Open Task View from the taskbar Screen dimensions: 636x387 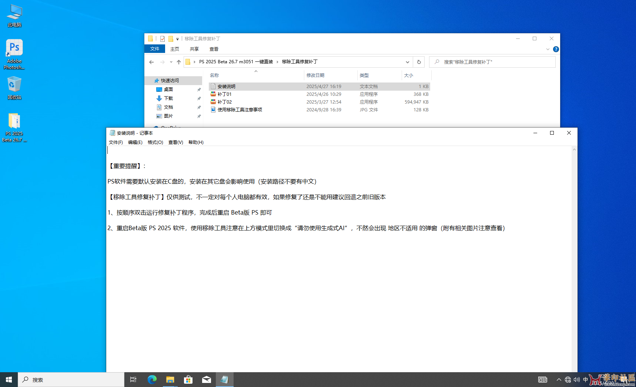[x=133, y=380]
